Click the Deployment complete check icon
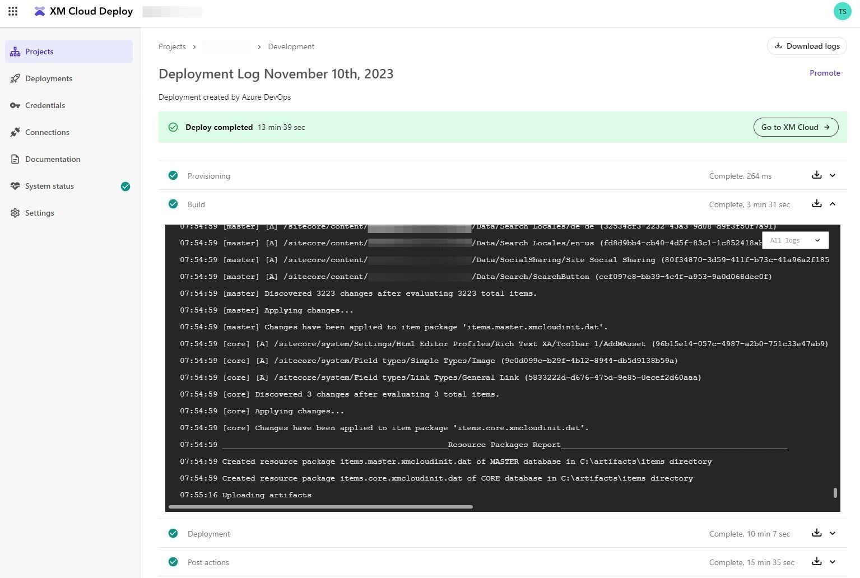Image resolution: width=860 pixels, height=578 pixels. [173, 533]
